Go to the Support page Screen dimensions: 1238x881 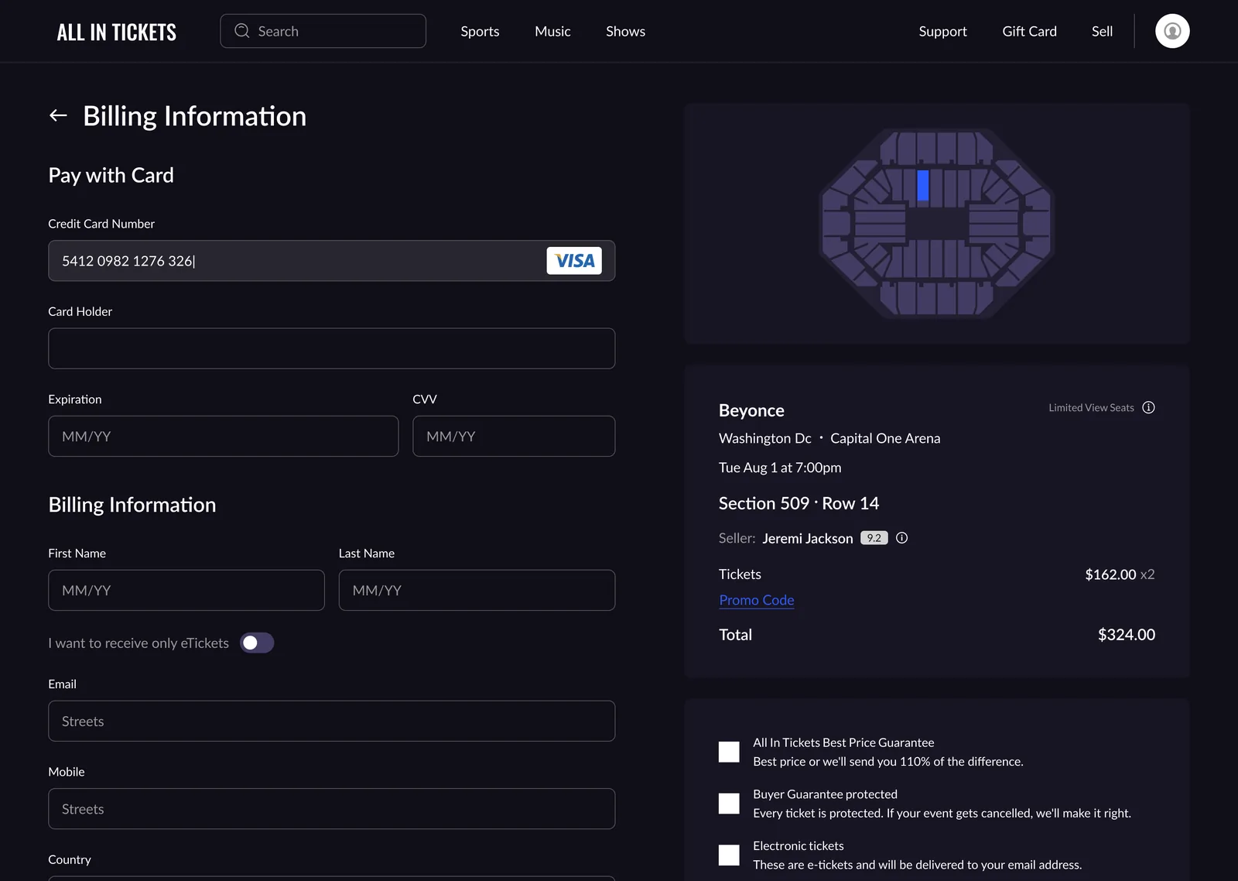942,31
